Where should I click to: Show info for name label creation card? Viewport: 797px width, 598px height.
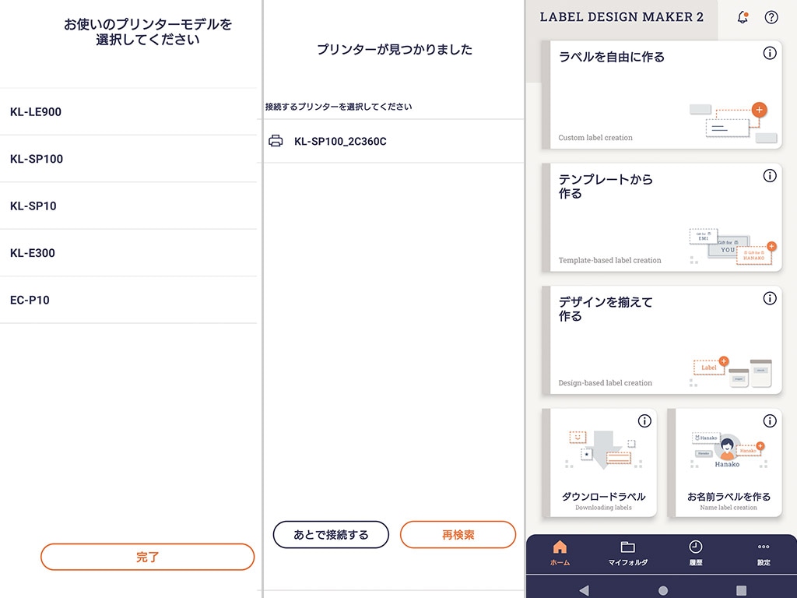770,420
